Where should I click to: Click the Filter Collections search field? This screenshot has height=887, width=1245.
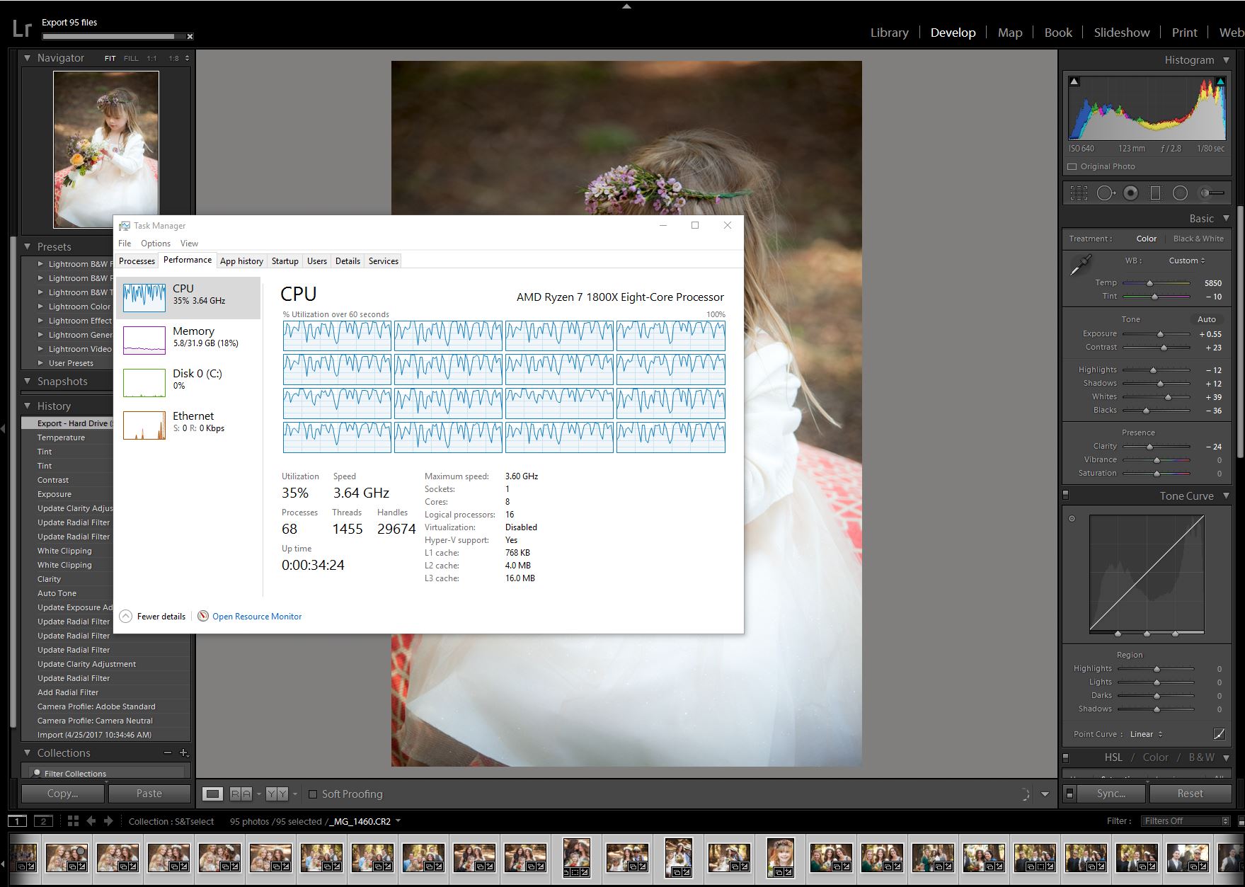tap(106, 773)
